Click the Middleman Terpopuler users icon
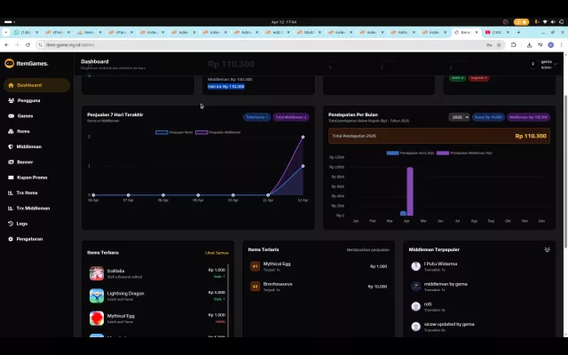The image size is (568, 355). pos(547,249)
